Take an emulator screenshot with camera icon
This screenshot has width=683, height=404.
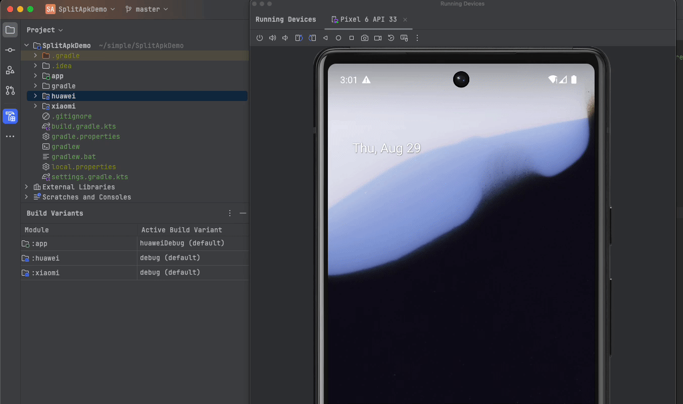coord(365,38)
